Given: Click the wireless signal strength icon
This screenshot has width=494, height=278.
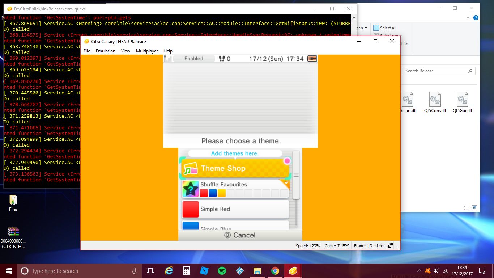Looking at the screenshot, I should pyautogui.click(x=167, y=59).
